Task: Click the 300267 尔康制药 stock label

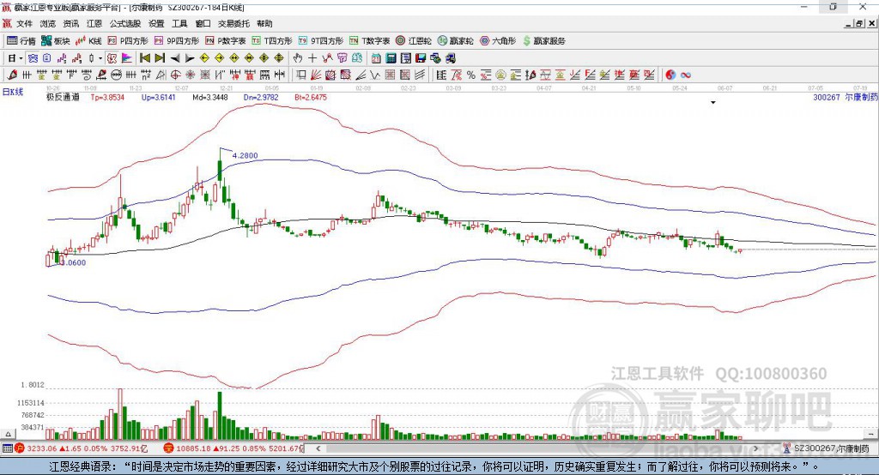Action: (x=846, y=97)
